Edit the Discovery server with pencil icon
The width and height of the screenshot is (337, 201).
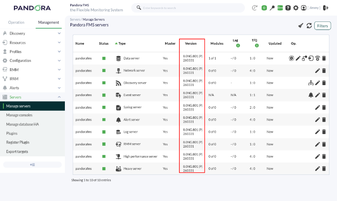318,83
